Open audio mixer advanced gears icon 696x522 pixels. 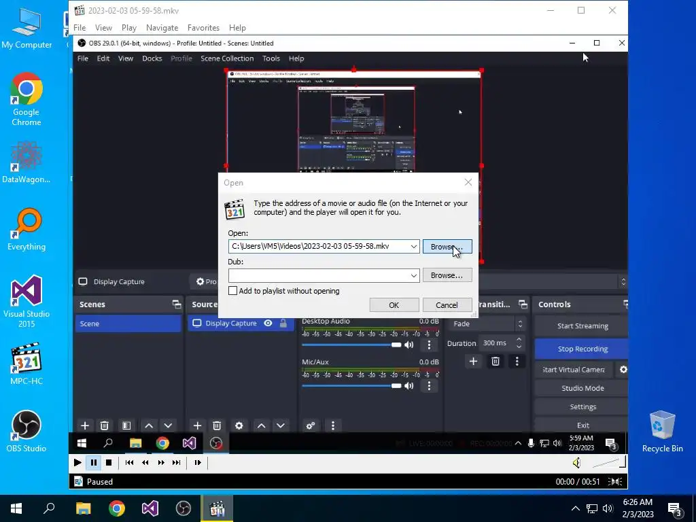click(311, 425)
